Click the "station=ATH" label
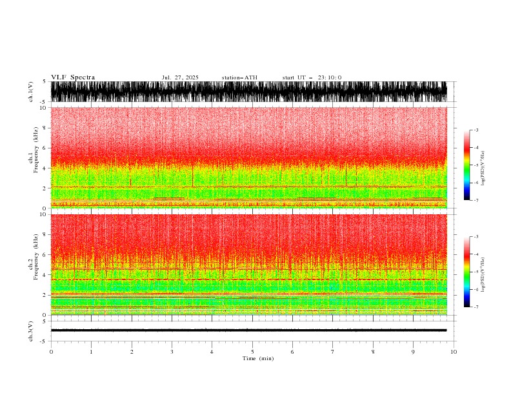Image resolution: width=511 pixels, height=395 pixels. coord(239,77)
